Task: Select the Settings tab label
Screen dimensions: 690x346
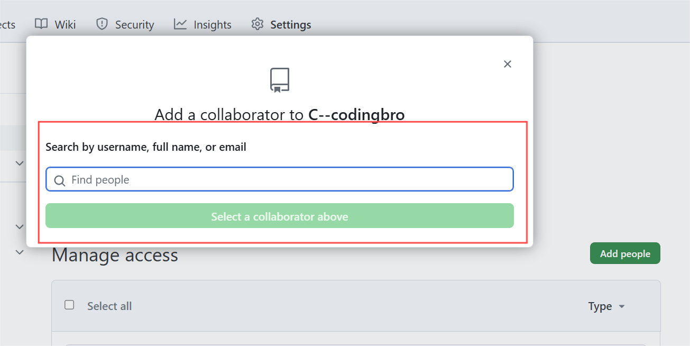Action: tap(291, 25)
